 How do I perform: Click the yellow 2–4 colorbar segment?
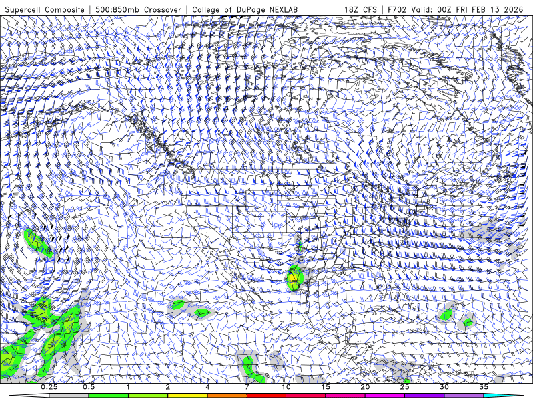click(x=187, y=396)
